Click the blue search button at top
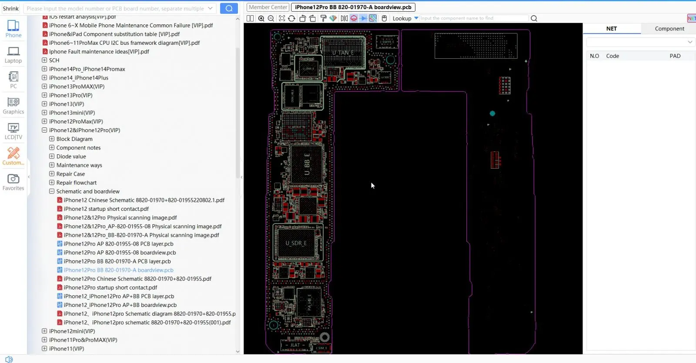This screenshot has height=363, width=696. point(229,8)
